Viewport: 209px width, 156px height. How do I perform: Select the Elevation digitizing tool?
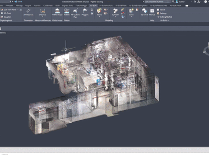point(6,17)
